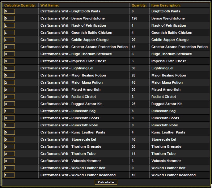Click item description 'Runecloth Robe'

tap(165, 125)
